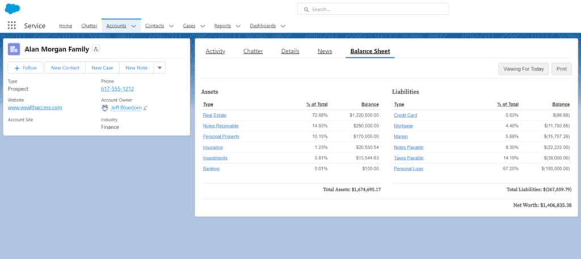The image size is (581, 259).
Task: Click the New Contact button
Action: point(65,67)
